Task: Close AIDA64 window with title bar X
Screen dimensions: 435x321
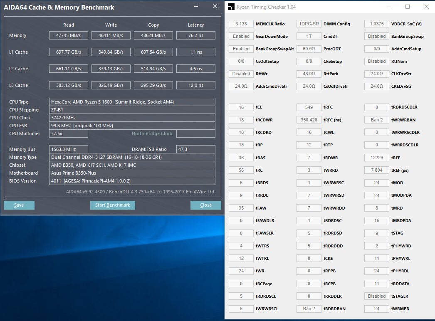Action: (x=215, y=6)
